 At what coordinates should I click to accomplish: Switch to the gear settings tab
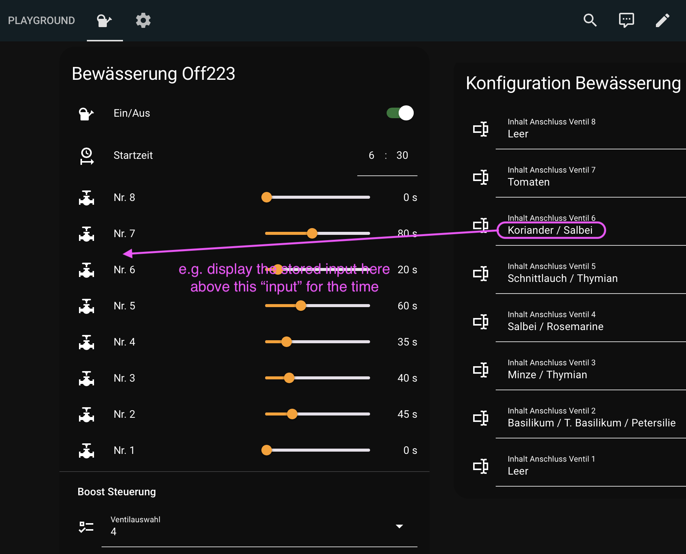click(143, 20)
